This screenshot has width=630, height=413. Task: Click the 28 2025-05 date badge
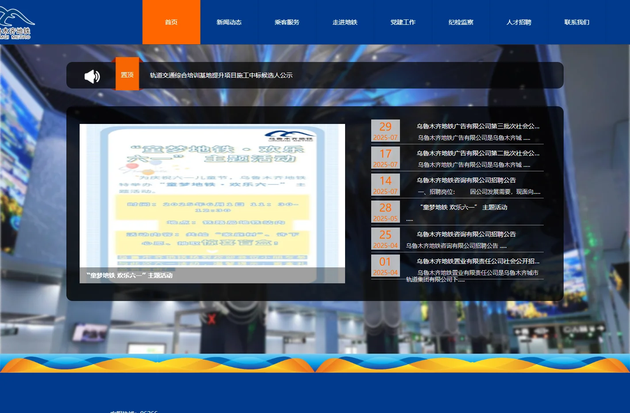click(x=385, y=212)
